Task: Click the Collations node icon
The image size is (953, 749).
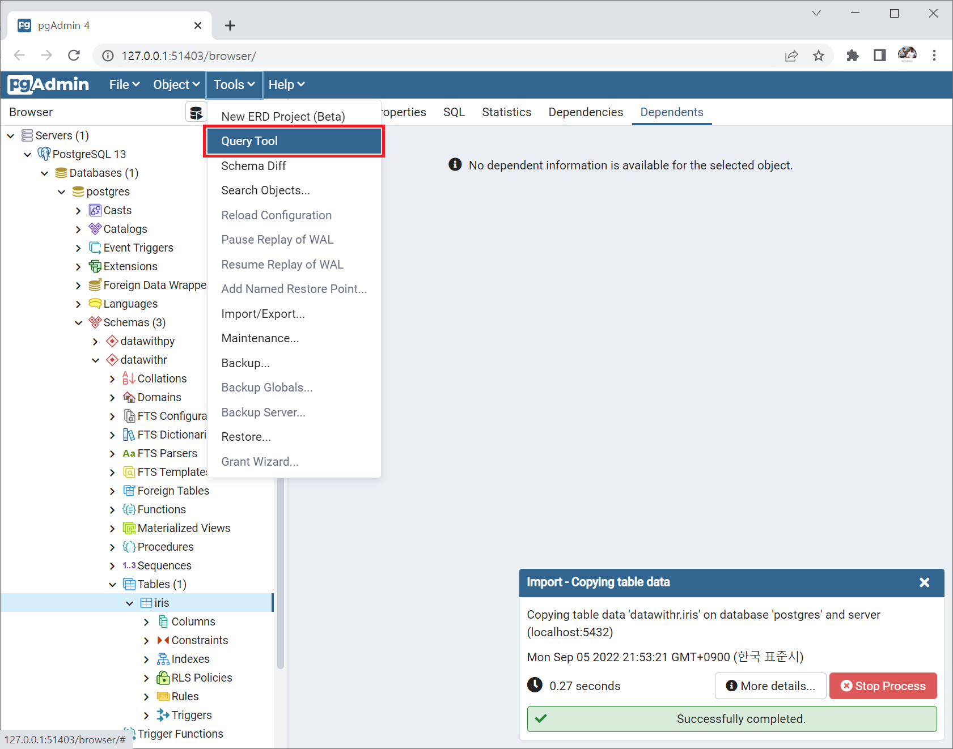Action: coord(129,378)
